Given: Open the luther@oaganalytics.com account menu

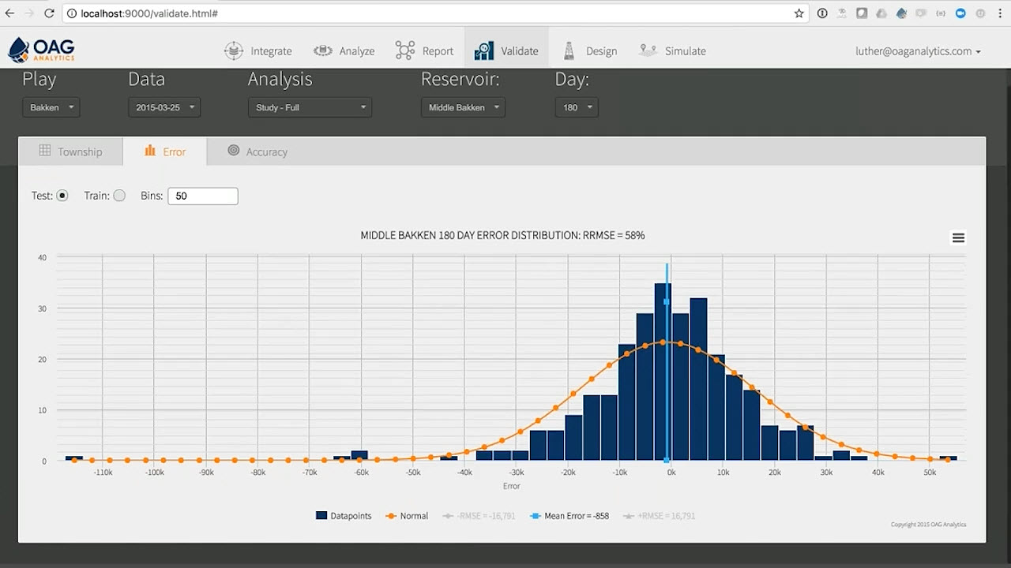Looking at the screenshot, I should click(x=918, y=50).
